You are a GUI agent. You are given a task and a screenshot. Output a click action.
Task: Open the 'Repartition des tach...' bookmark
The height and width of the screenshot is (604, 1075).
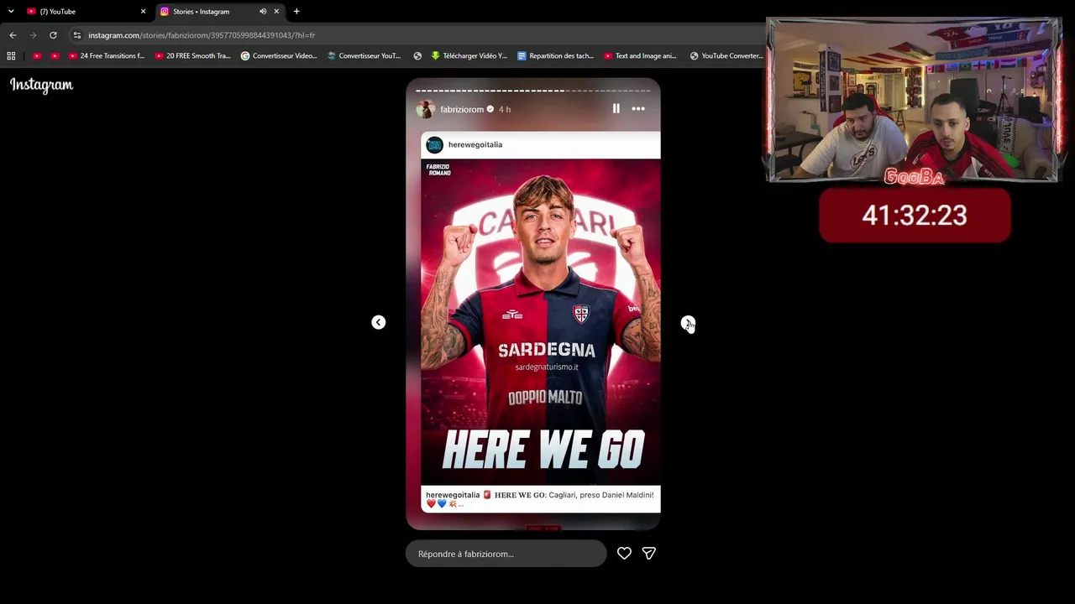(x=555, y=56)
